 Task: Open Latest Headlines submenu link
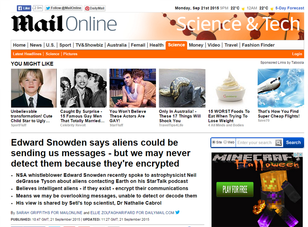(x=27, y=54)
